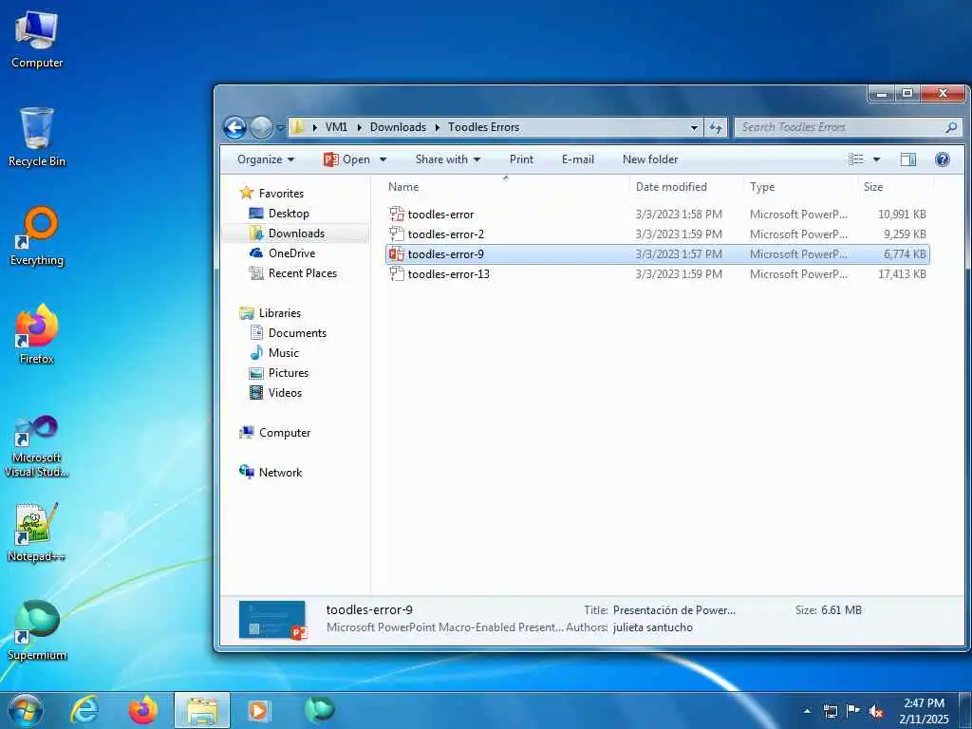Viewport: 972px width, 729px height.
Task: Click the Help question mark icon
Action: tap(943, 159)
